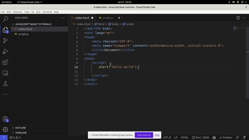This screenshot has width=249, height=140.
Task: Open the Selection menu
Action: (18, 12)
